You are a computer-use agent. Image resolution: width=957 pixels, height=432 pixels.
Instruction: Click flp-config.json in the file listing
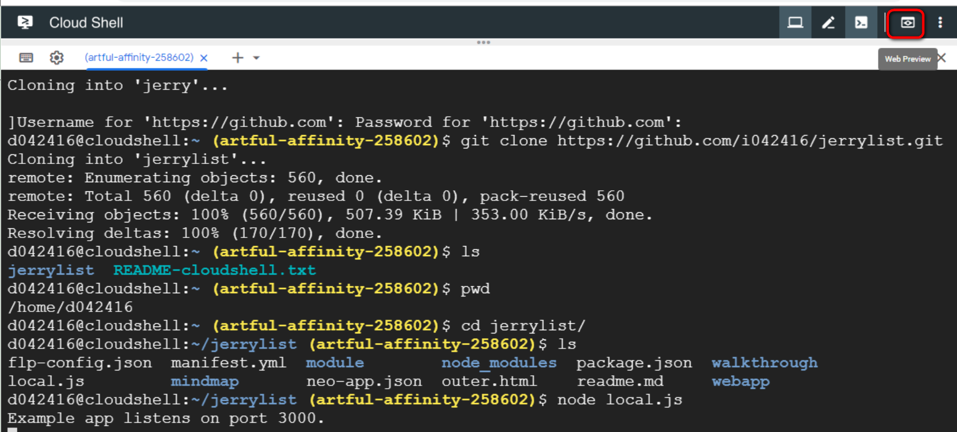pyautogui.click(x=80, y=363)
